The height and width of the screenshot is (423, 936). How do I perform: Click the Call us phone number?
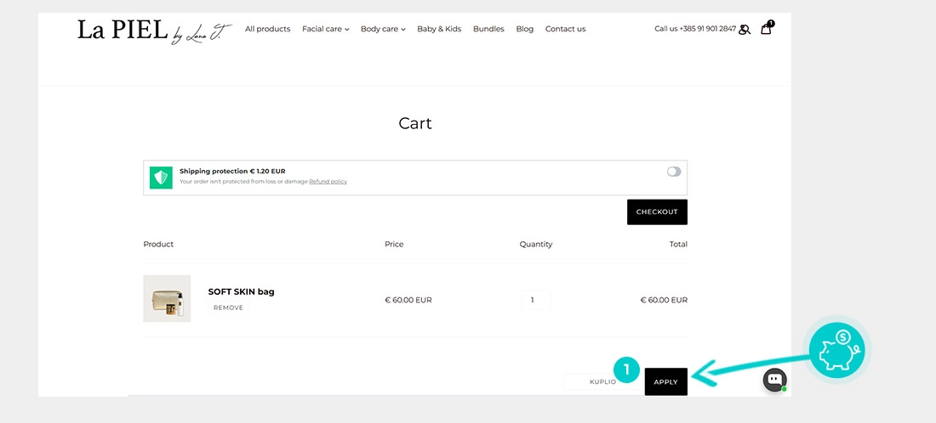click(695, 29)
